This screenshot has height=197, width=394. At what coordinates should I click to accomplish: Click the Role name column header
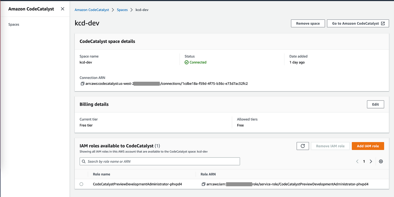102,174
